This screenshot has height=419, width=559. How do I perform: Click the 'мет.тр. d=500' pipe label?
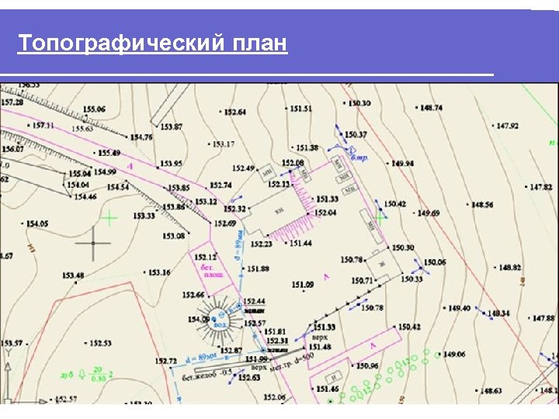[293, 362]
